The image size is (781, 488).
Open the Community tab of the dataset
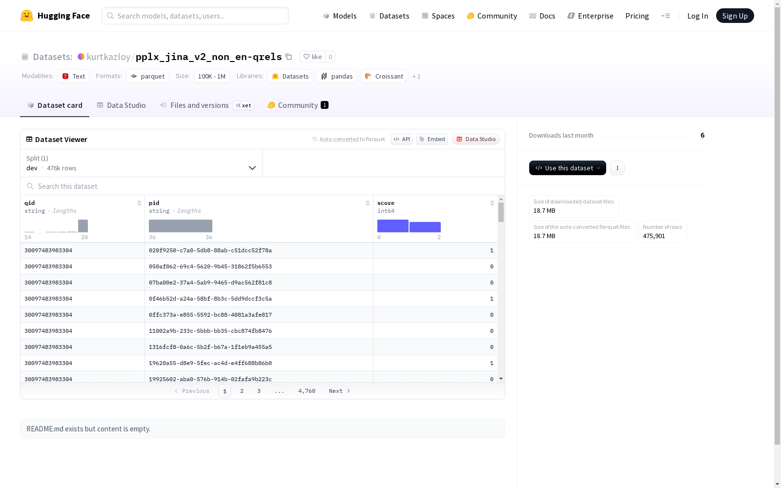tap(298, 105)
